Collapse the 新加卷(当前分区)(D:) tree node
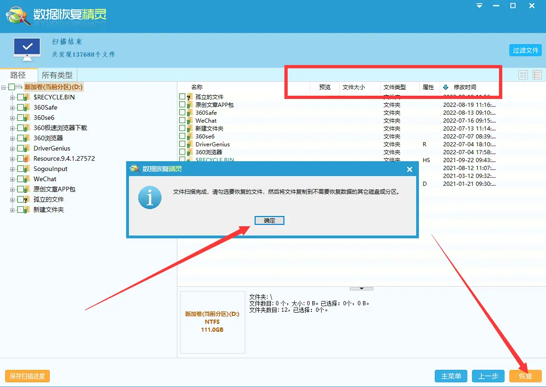 coord(4,87)
